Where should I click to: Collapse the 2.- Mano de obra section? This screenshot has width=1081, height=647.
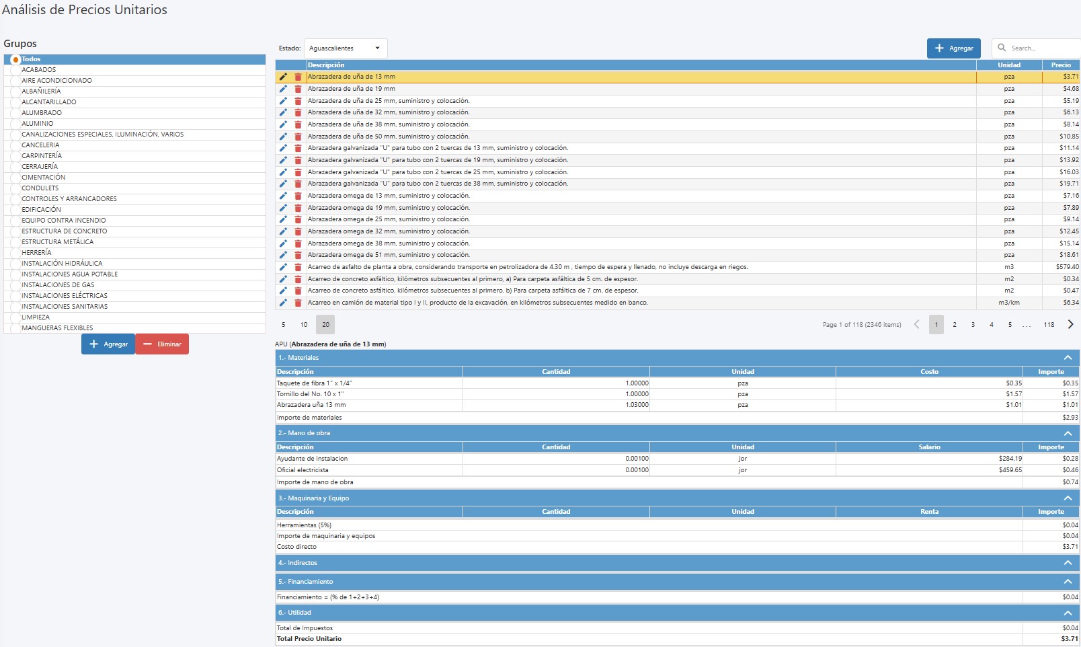pos(1068,433)
